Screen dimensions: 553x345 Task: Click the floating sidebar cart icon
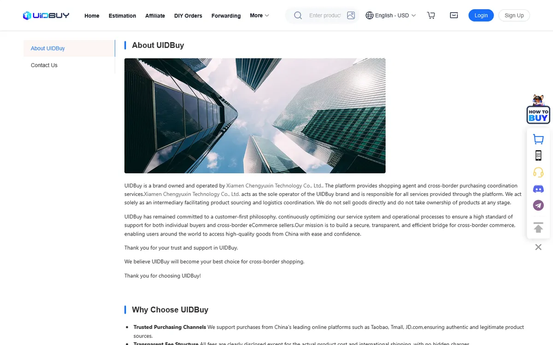(x=538, y=139)
